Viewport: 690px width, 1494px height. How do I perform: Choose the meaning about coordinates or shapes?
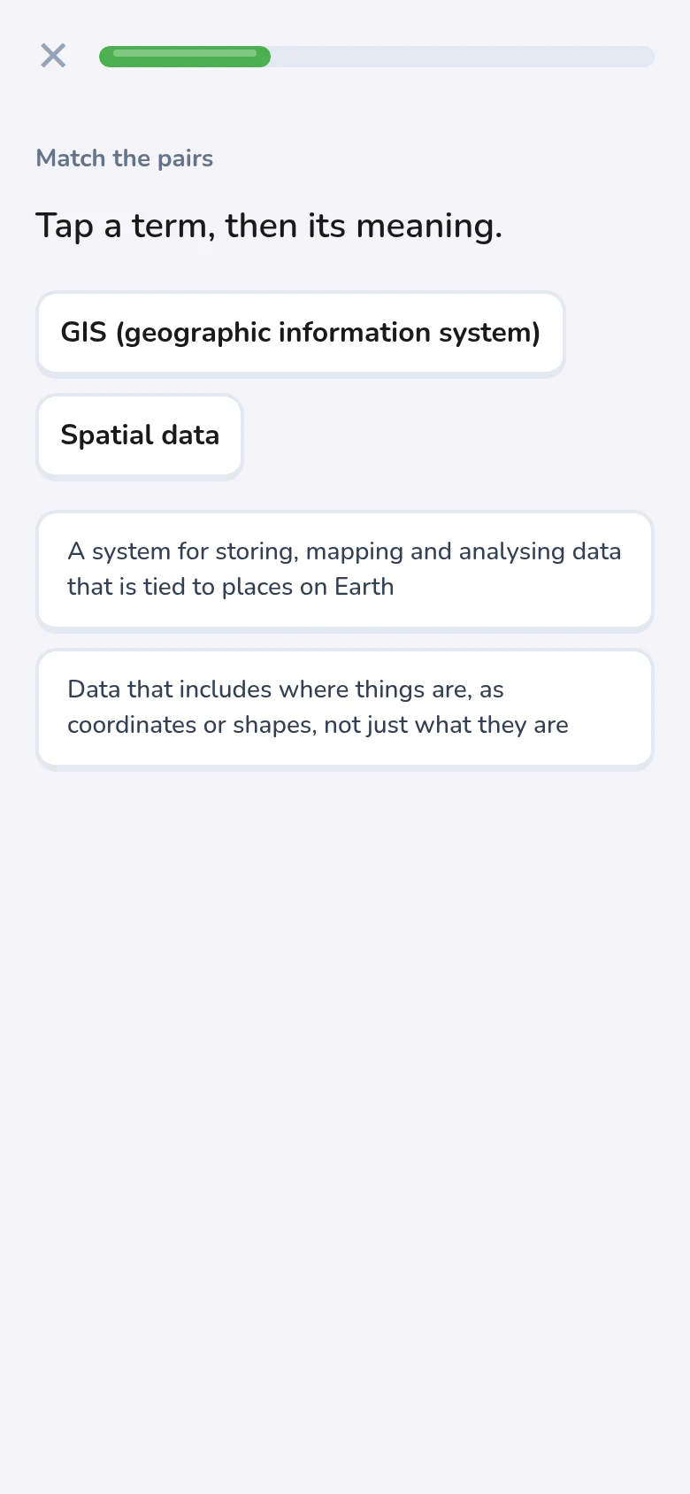coord(345,709)
